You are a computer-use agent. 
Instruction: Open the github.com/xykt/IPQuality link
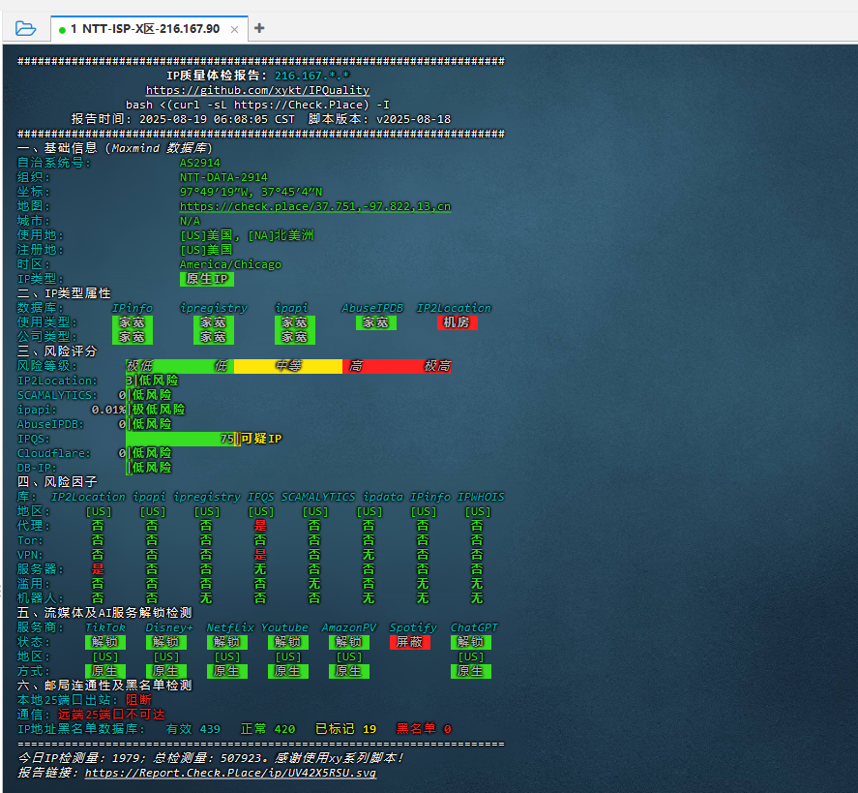(x=257, y=90)
